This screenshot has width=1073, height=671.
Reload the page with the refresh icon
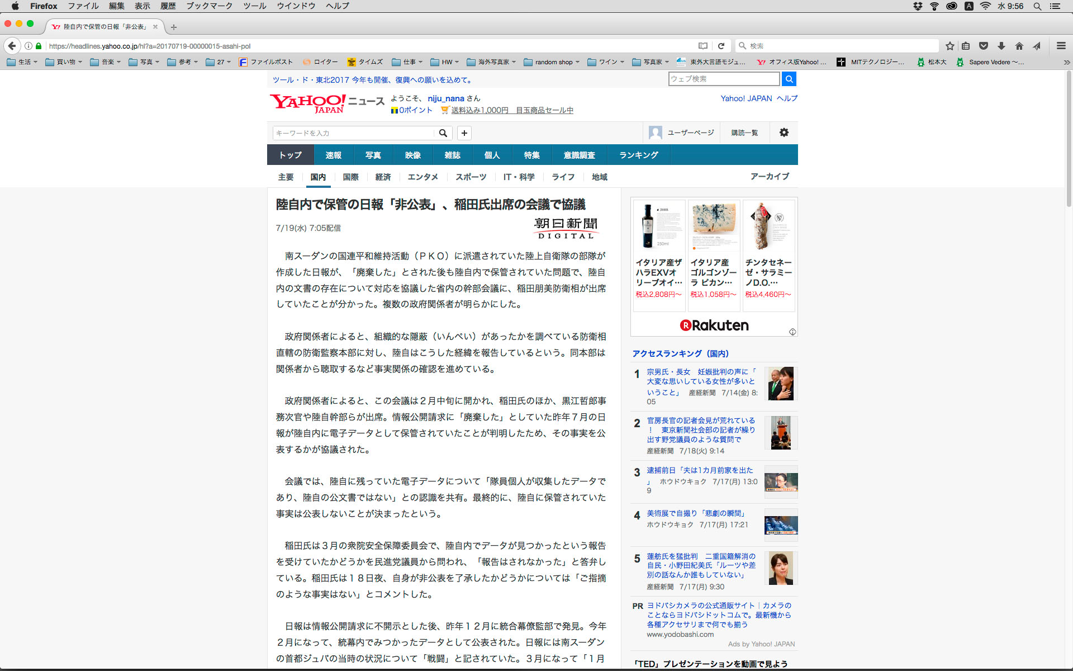click(721, 46)
